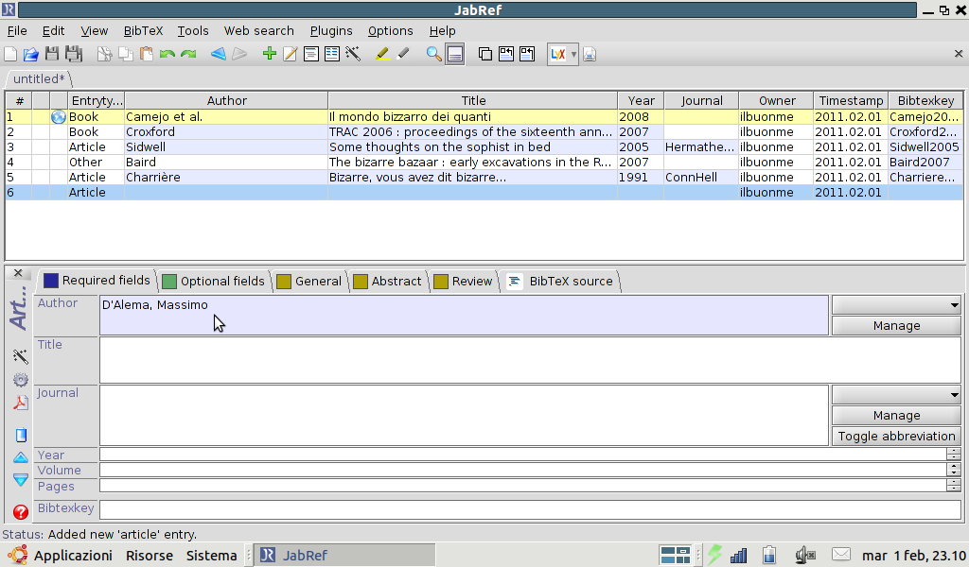This screenshot has height=567, width=969.
Task: Open the Sistema menu in the panel
Action: point(211,556)
